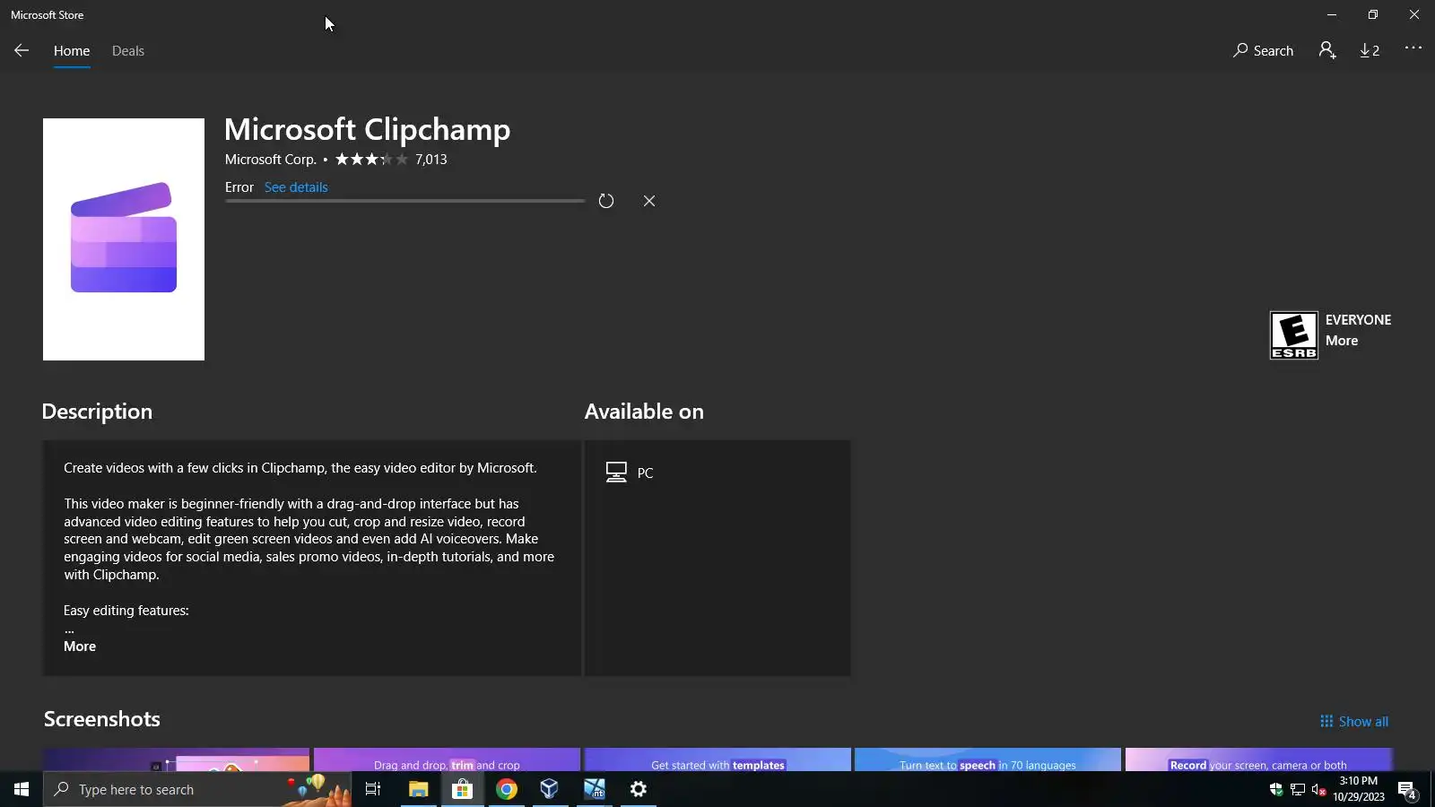Open the 'Drag and drop, trim and crop' screenshot
The height and width of the screenshot is (807, 1435).
(x=447, y=759)
